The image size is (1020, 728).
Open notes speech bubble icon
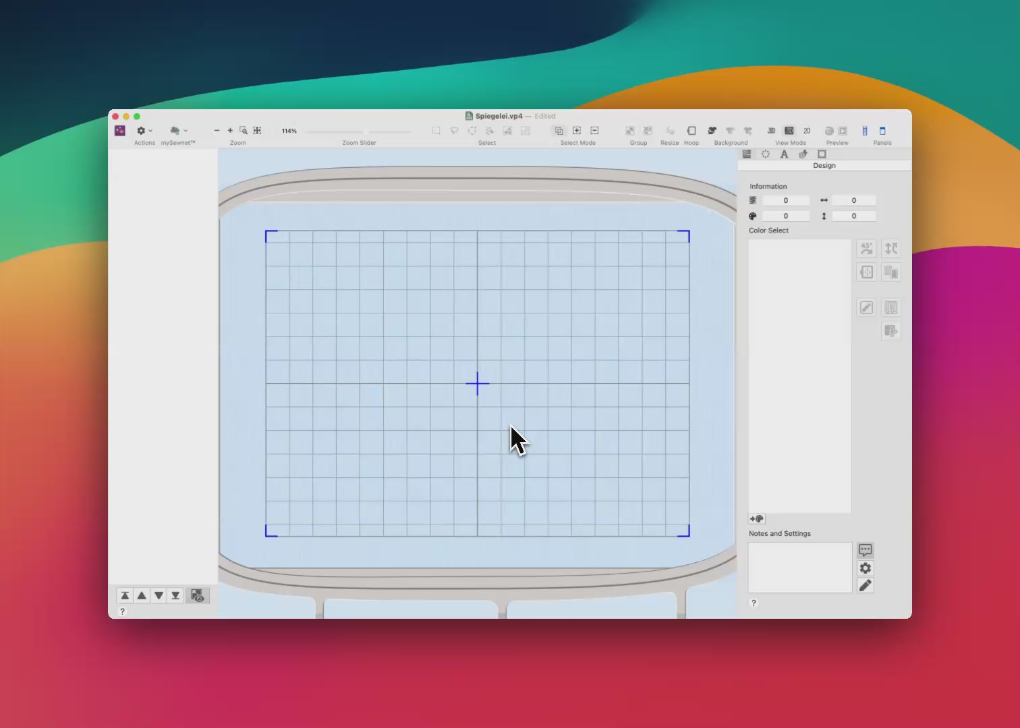coord(866,550)
